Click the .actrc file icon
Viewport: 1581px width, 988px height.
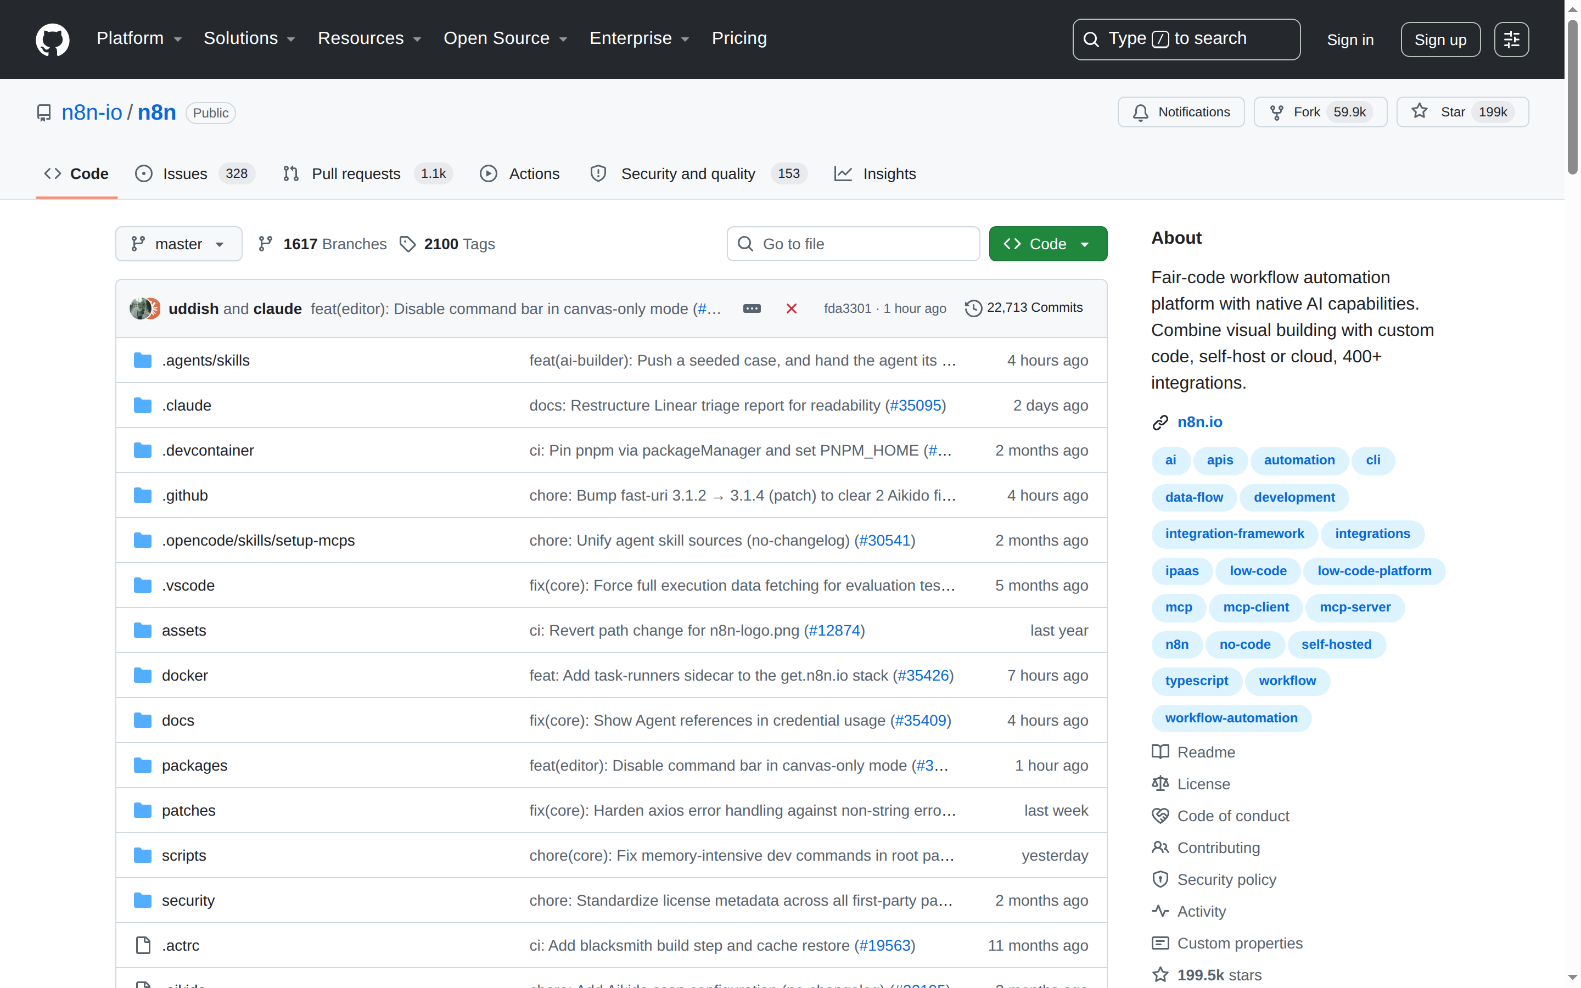(142, 946)
